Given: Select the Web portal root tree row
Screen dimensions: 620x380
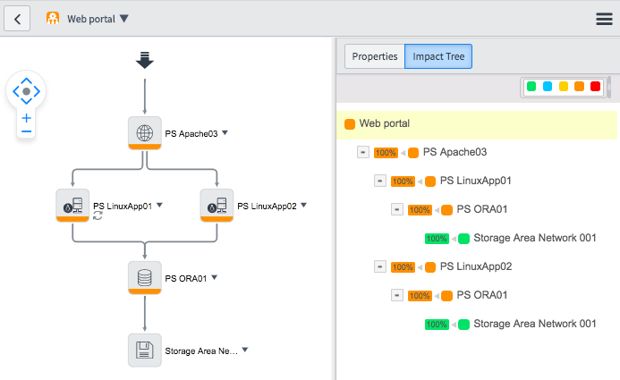Looking at the screenshot, I should pyautogui.click(x=477, y=124).
